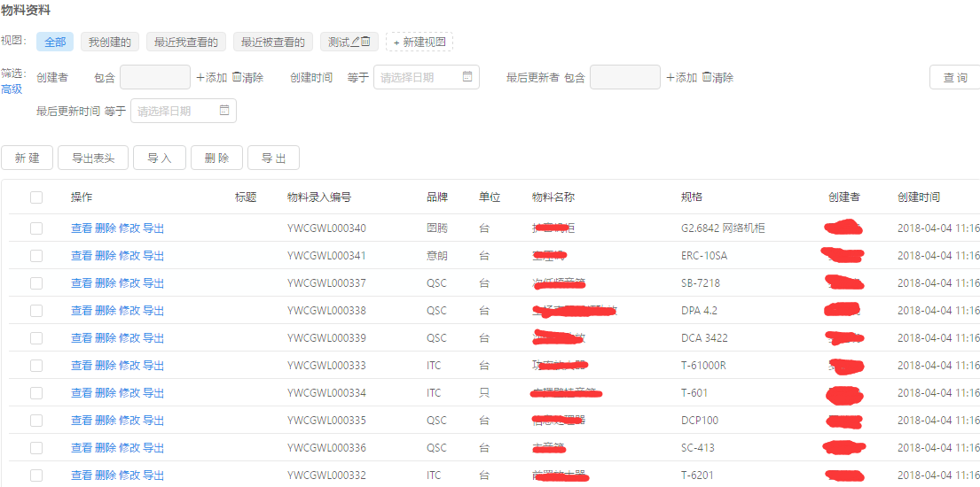Click the edit pencil icon on 测试 view

click(x=356, y=42)
